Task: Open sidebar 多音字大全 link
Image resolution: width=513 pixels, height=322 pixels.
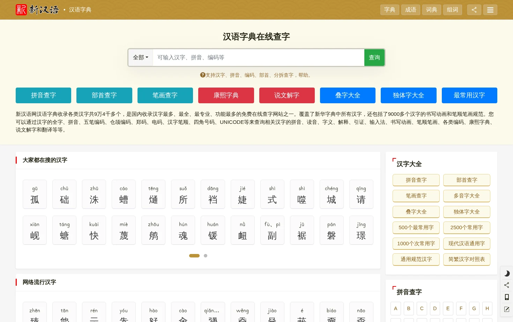Action: pos(467,196)
